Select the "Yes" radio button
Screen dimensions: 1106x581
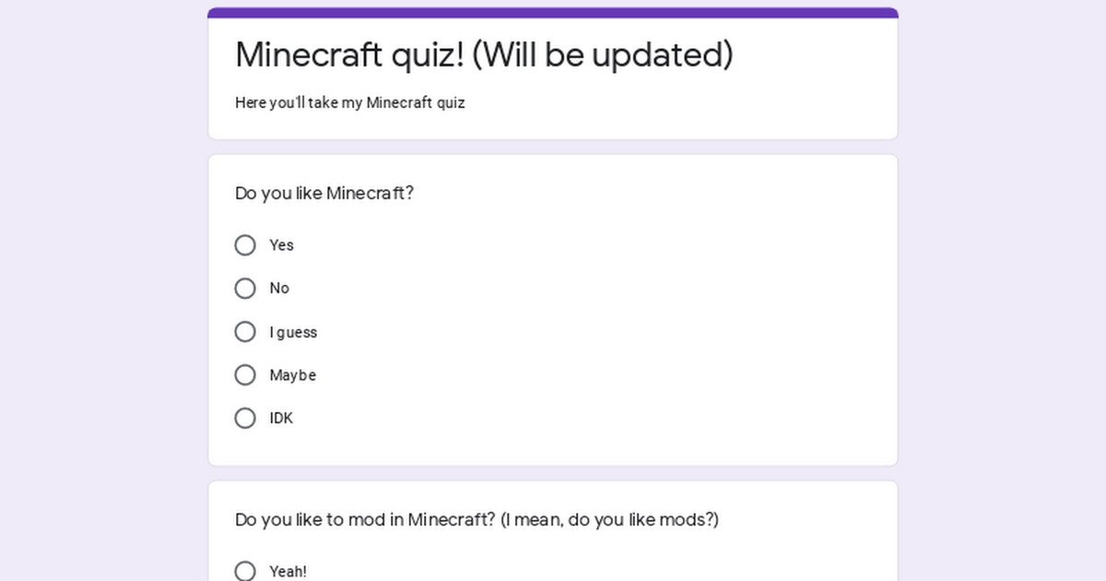[x=245, y=245]
